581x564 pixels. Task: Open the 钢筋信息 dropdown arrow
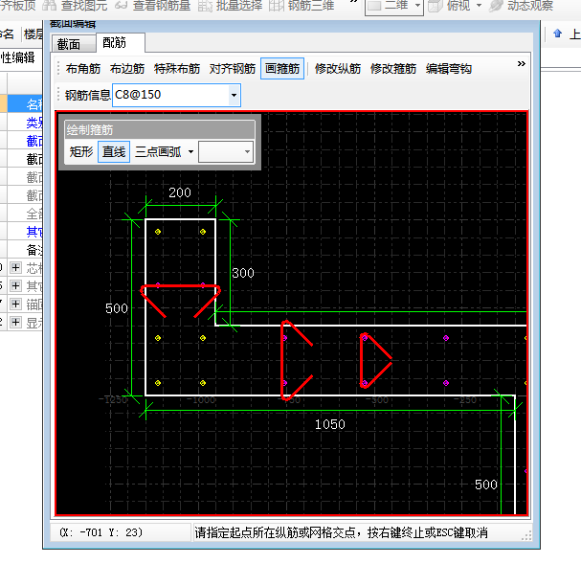pos(234,95)
